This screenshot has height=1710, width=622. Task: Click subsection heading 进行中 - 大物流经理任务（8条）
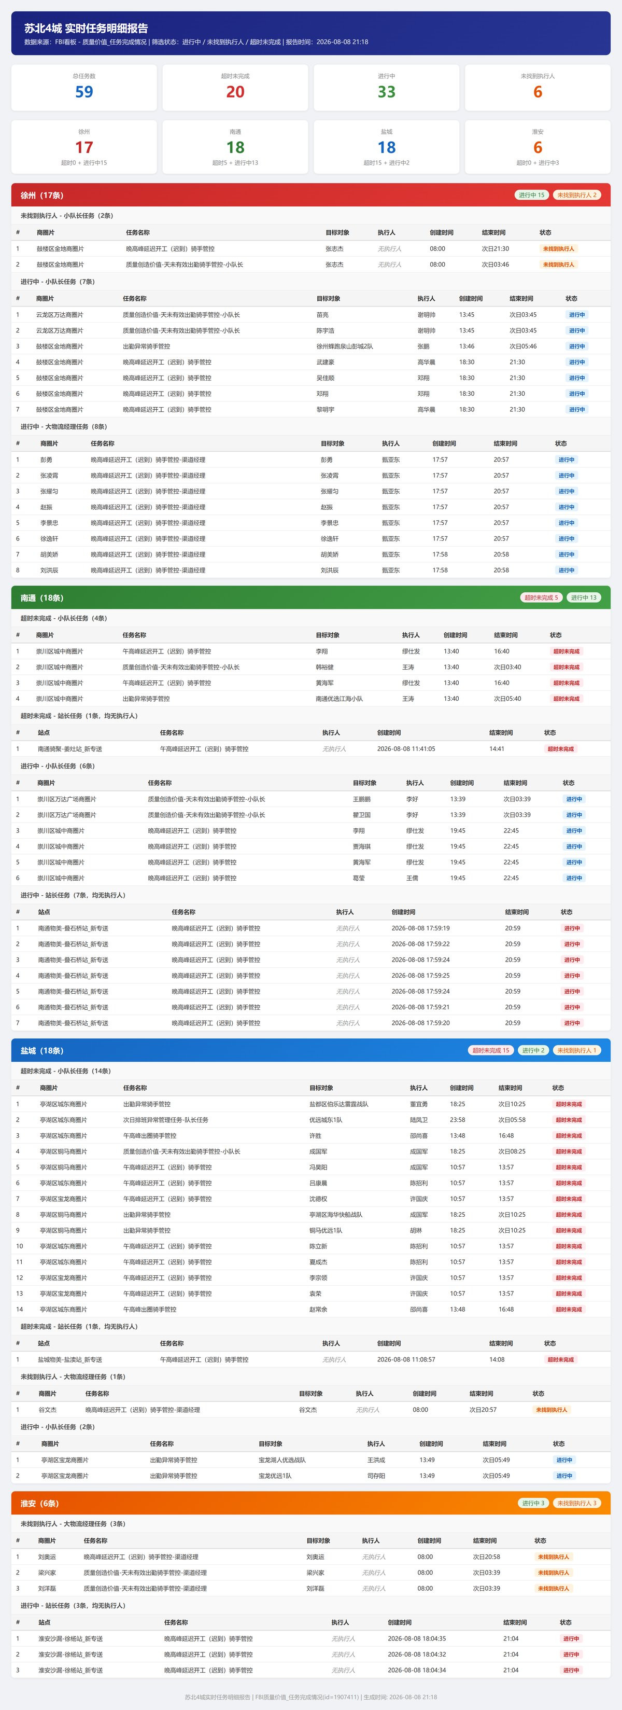point(64,427)
